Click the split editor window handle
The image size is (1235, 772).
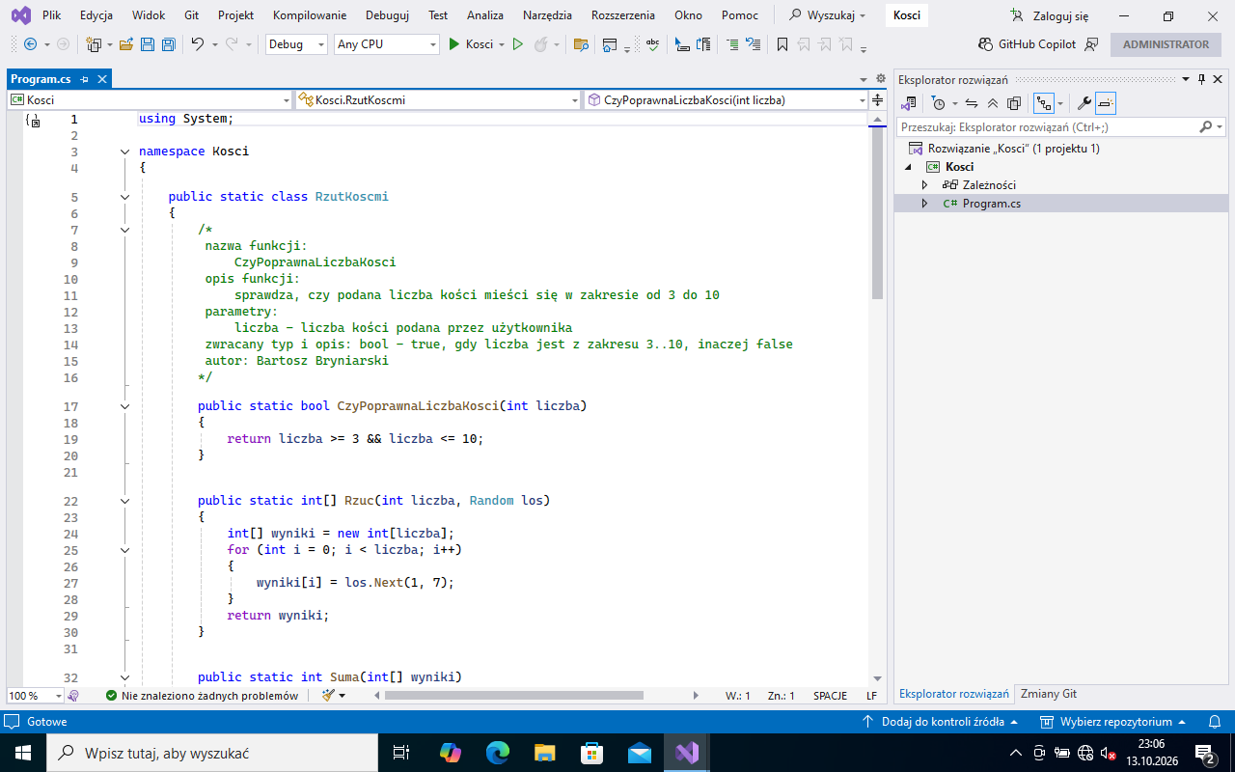point(878,99)
